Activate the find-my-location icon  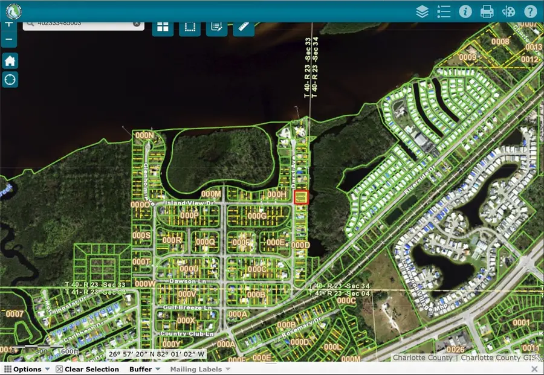pyautogui.click(x=10, y=79)
